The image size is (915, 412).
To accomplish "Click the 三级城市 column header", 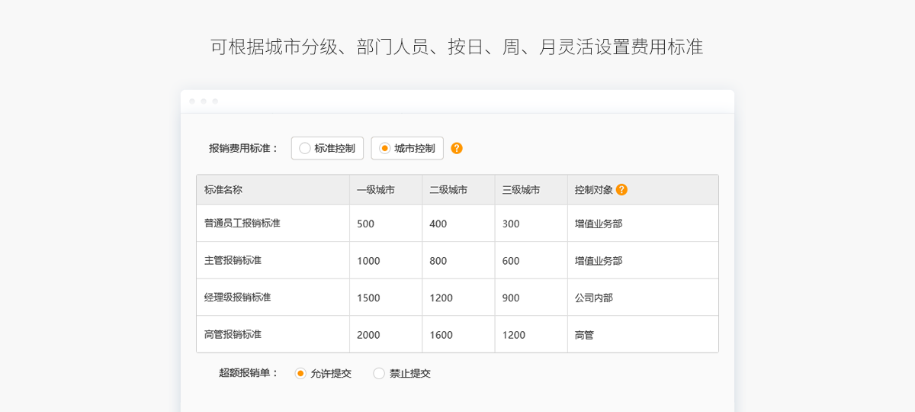I will pos(521,190).
